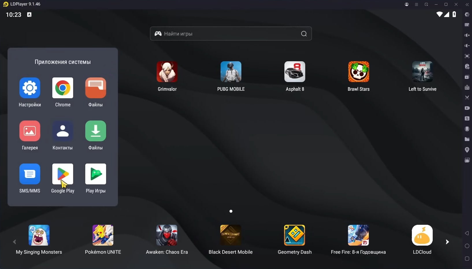Decrease volume using sidebar speaker minus

(467, 46)
